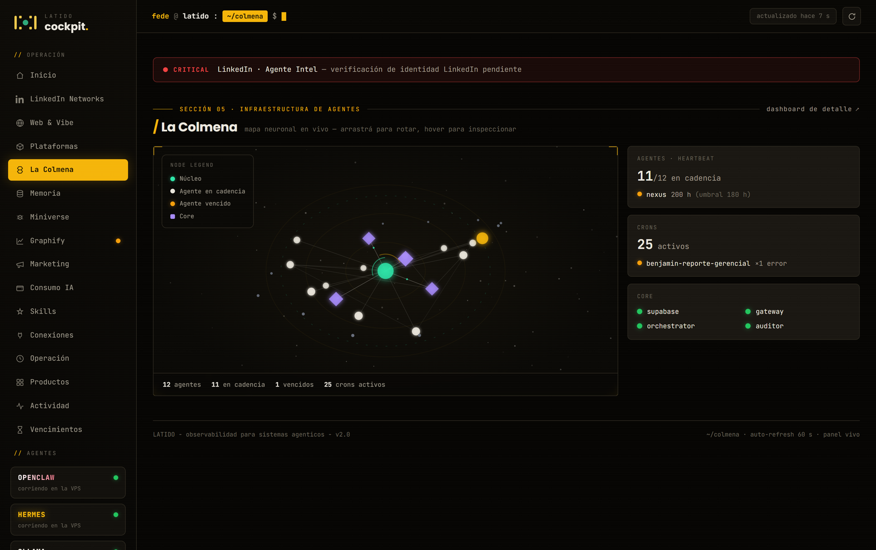This screenshot has height=550, width=876.
Task: Click the orange overdue agent node
Action: tap(482, 238)
